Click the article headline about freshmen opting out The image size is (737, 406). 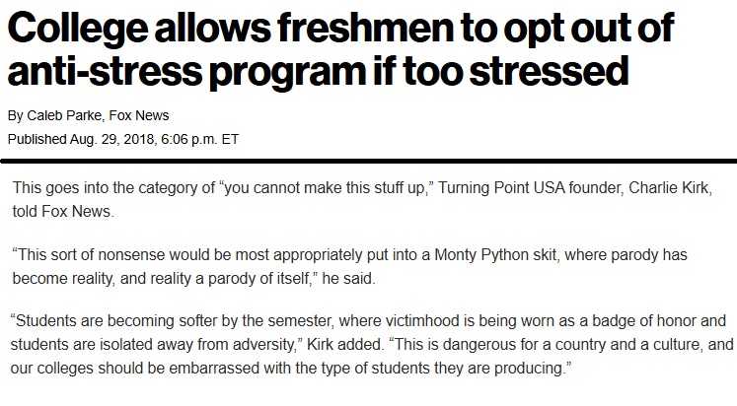coord(339,31)
